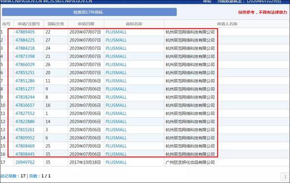
Task: Click PLUSMALL trademark name in row 1
Action: (116, 32)
